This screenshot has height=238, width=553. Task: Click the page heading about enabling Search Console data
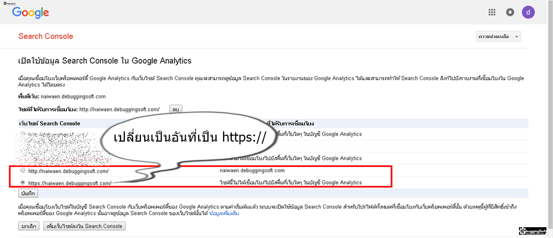coord(105,61)
